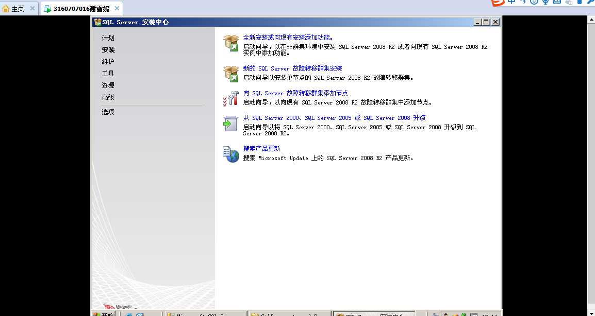Minimize the SQL Server 安装中心 window
This screenshot has height=316, width=595.
478,22
